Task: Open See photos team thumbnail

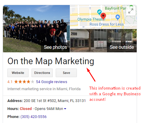Action: coord(36,29)
